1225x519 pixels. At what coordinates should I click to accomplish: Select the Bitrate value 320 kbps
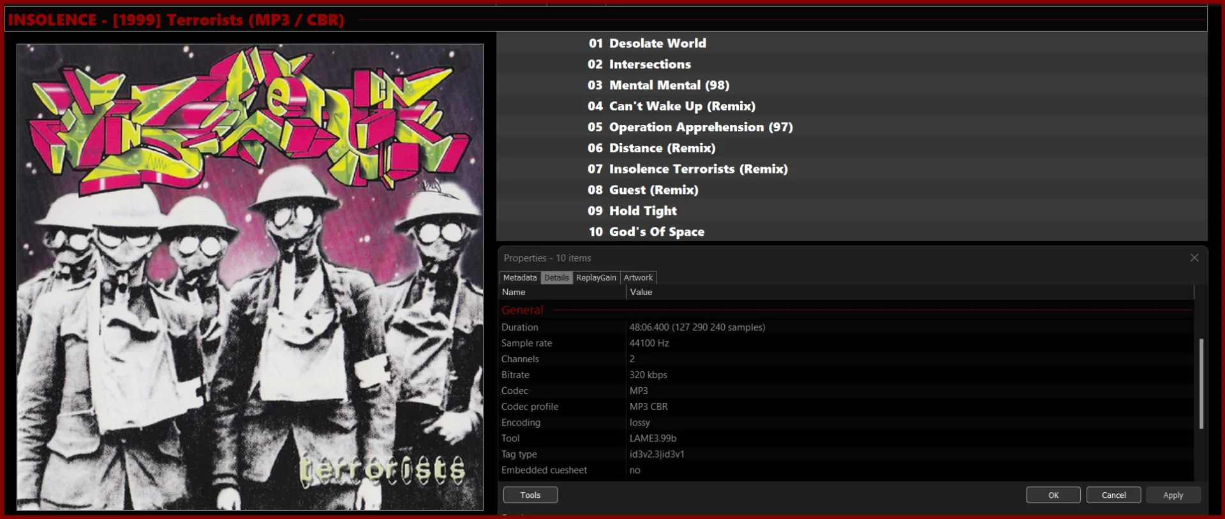(648, 375)
